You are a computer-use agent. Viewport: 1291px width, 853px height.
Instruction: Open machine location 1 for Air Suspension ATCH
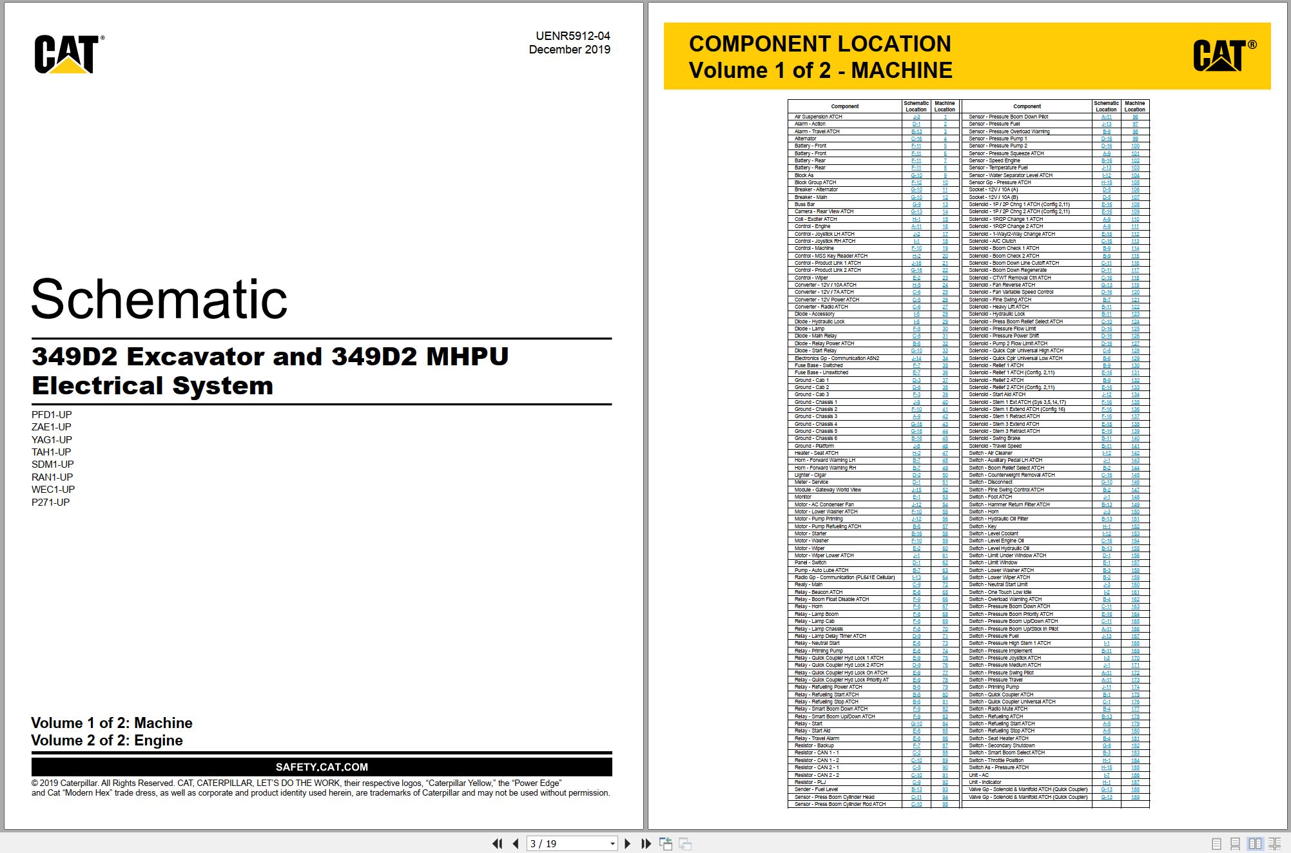pos(945,117)
